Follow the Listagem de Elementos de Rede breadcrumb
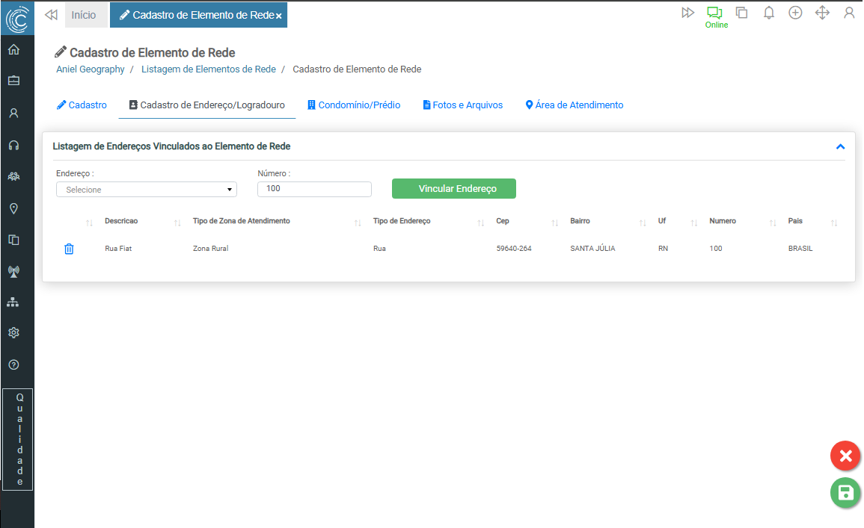Image resolution: width=864 pixels, height=528 pixels. (x=209, y=69)
